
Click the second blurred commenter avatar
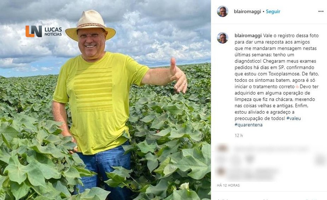pyautogui.click(x=221, y=172)
